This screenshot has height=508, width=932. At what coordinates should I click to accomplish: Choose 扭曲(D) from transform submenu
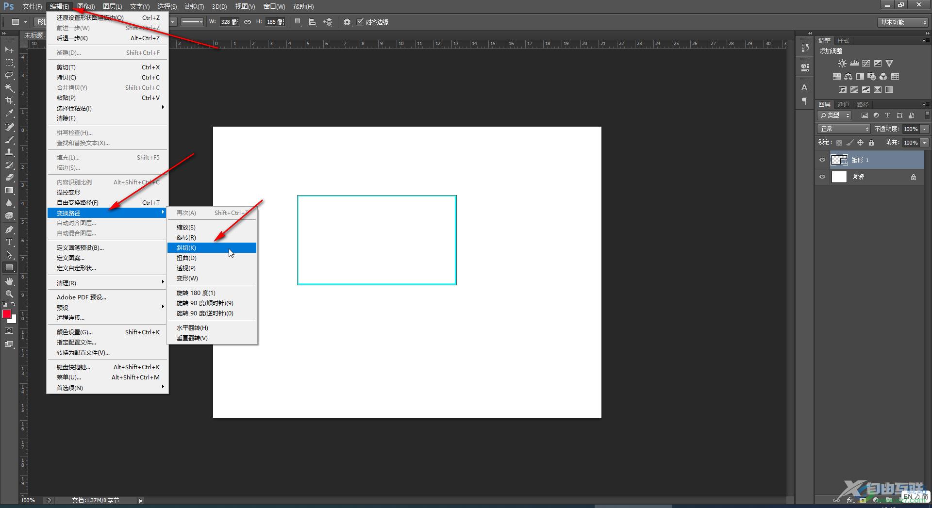tap(212, 258)
